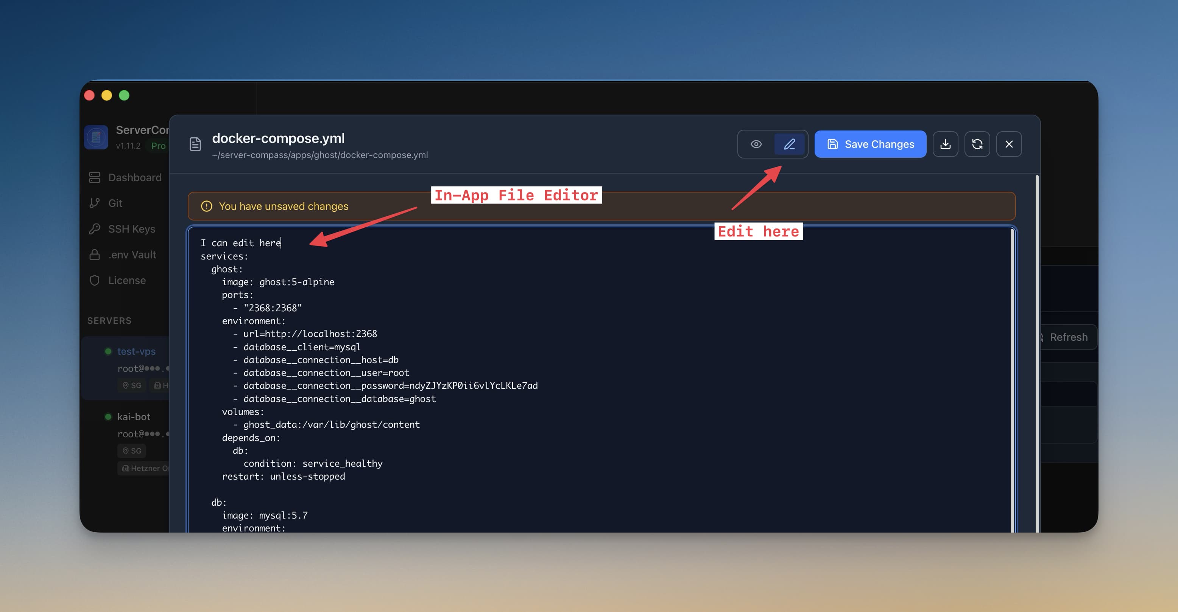Click the version v1.11.2 label

[x=128, y=146]
